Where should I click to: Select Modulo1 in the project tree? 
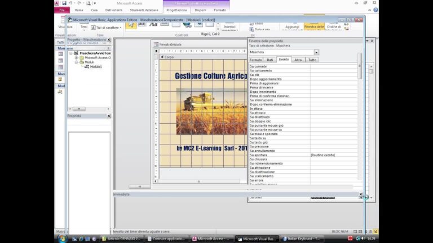[95, 67]
